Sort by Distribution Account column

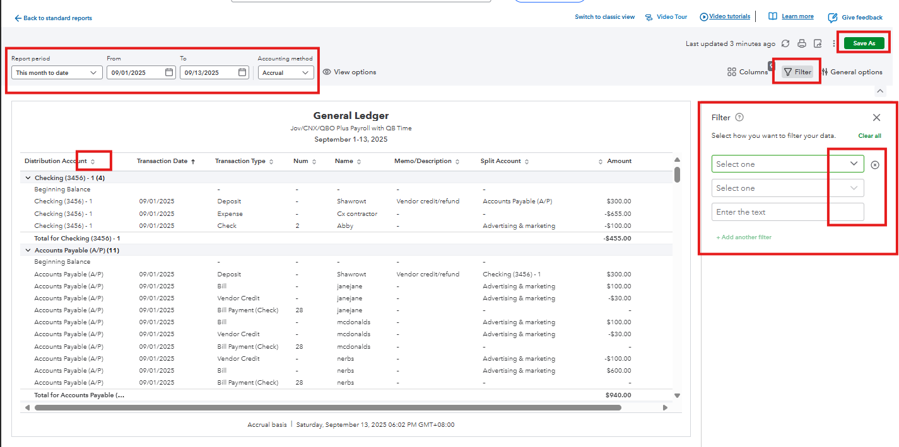[x=93, y=162]
